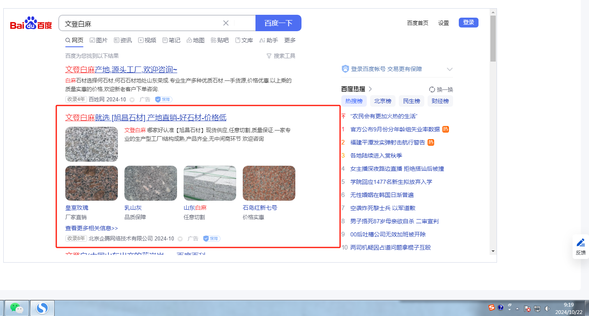The image size is (589, 316).
Task: Click the 热 badge beside 官方公布9月份分年龄组失业率数据
Action: (x=446, y=129)
